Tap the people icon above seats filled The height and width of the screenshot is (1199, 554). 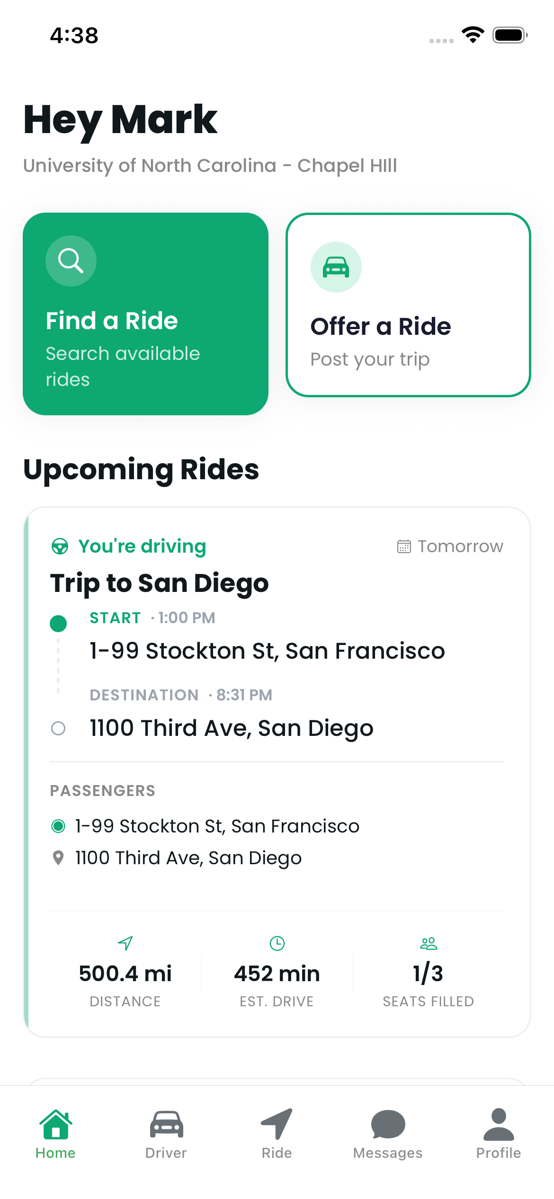click(429, 943)
